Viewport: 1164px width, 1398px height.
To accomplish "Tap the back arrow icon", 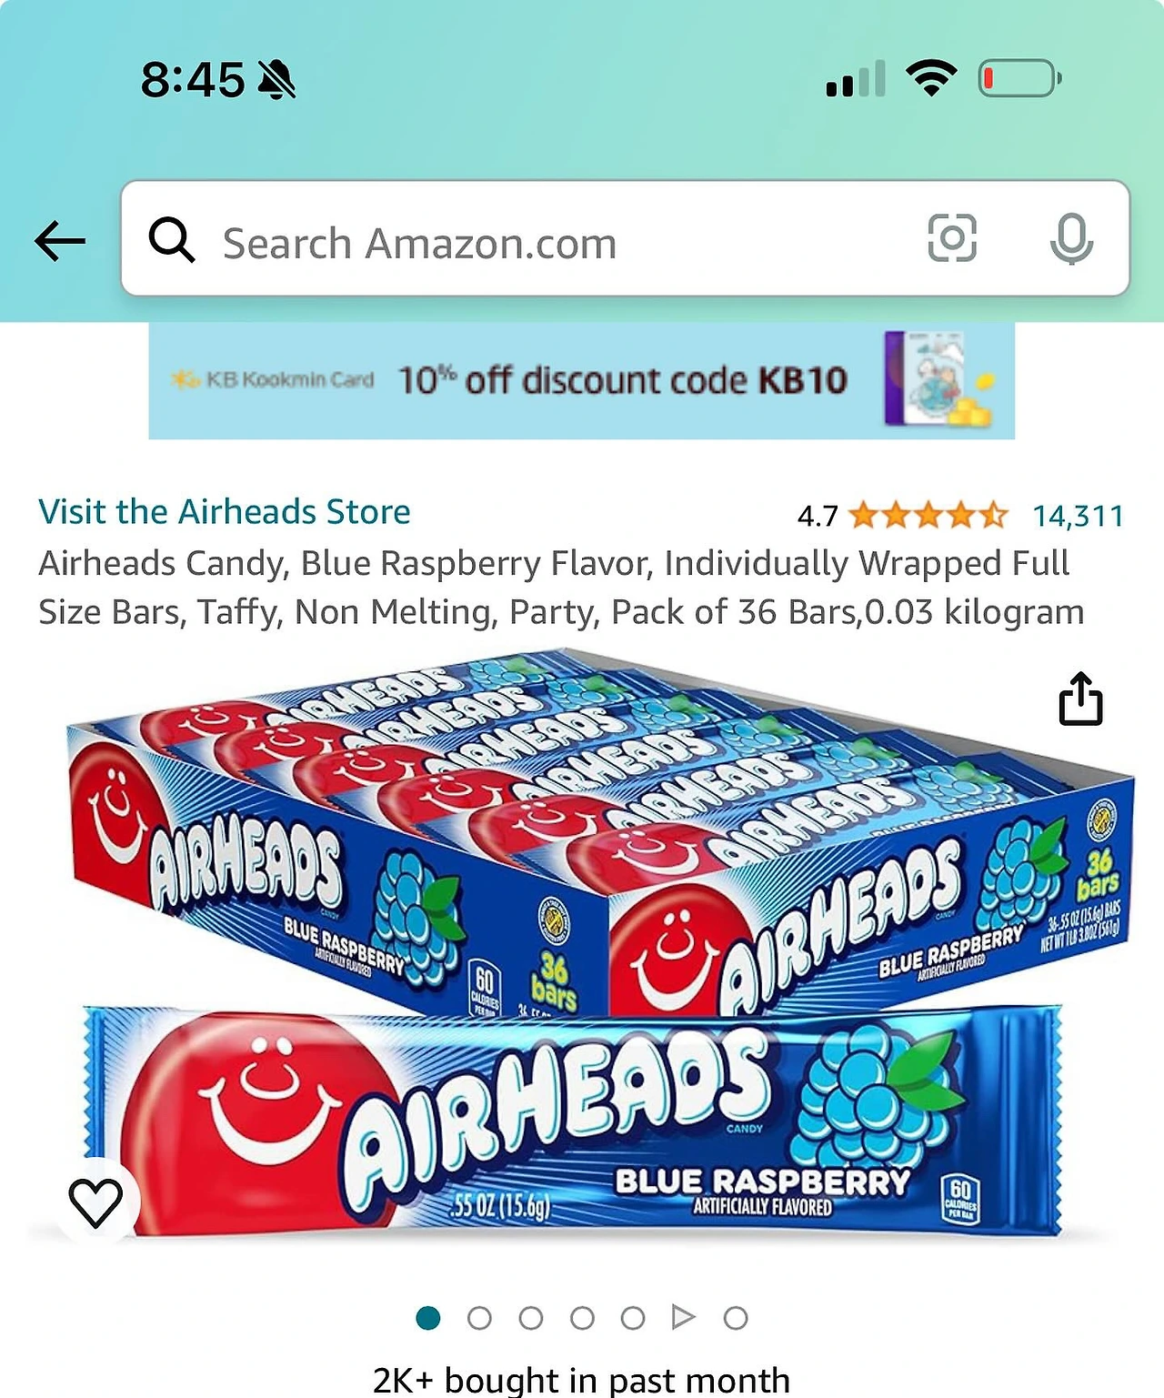I will [60, 241].
